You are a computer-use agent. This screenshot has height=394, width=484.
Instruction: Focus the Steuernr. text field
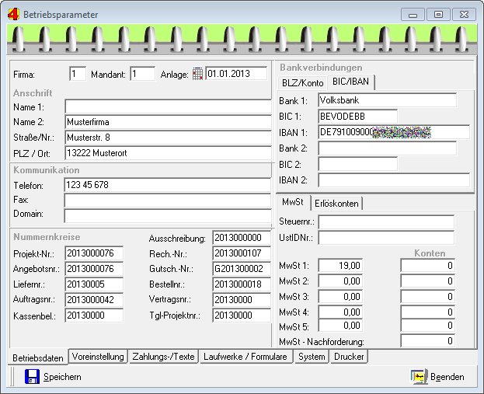(385, 222)
